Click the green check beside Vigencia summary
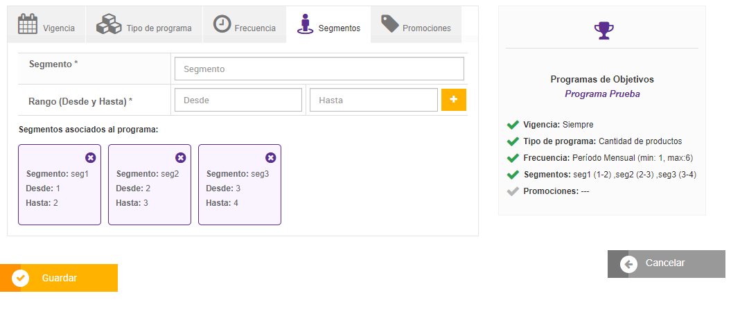The width and height of the screenshot is (740, 316). (513, 125)
